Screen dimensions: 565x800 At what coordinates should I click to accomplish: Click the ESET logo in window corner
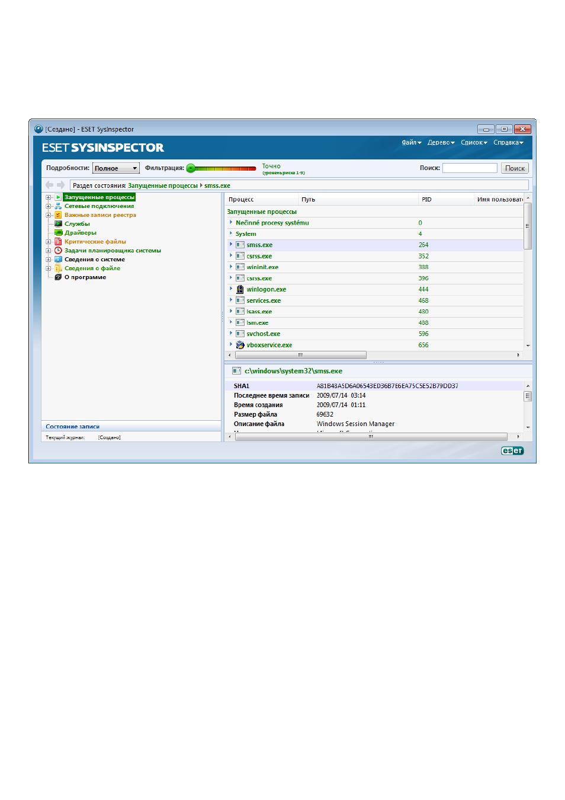(512, 451)
